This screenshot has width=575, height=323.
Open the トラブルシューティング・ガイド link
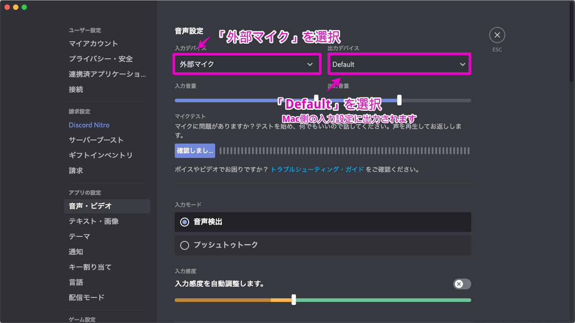click(x=317, y=170)
